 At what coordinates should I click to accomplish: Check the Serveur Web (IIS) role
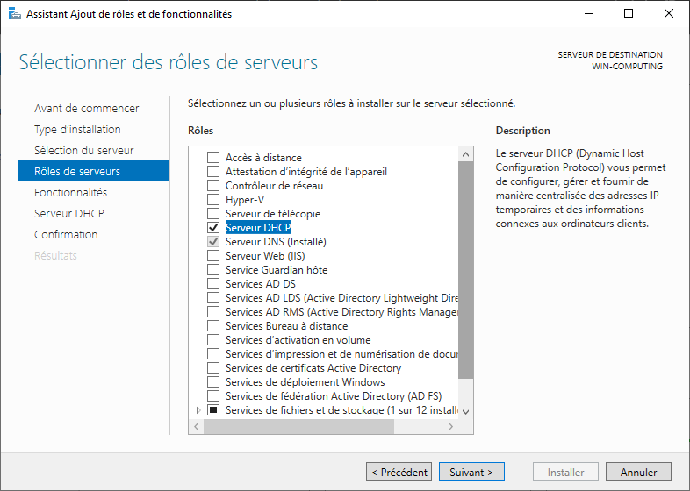(x=213, y=256)
